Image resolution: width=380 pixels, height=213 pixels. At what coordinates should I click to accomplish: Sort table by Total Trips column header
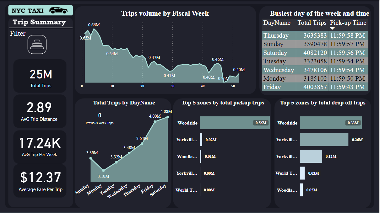pos(312,23)
